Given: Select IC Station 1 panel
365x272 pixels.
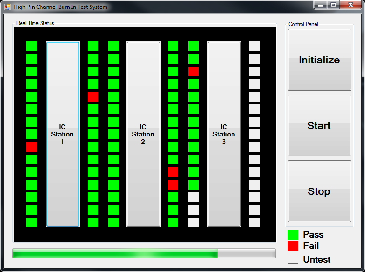Looking at the screenshot, I should 63,134.
